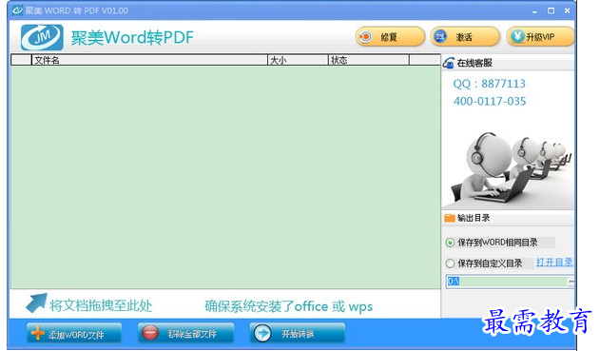
Task: Minimize the 聚美 WORD 转 PDF window
Action: coord(534,11)
